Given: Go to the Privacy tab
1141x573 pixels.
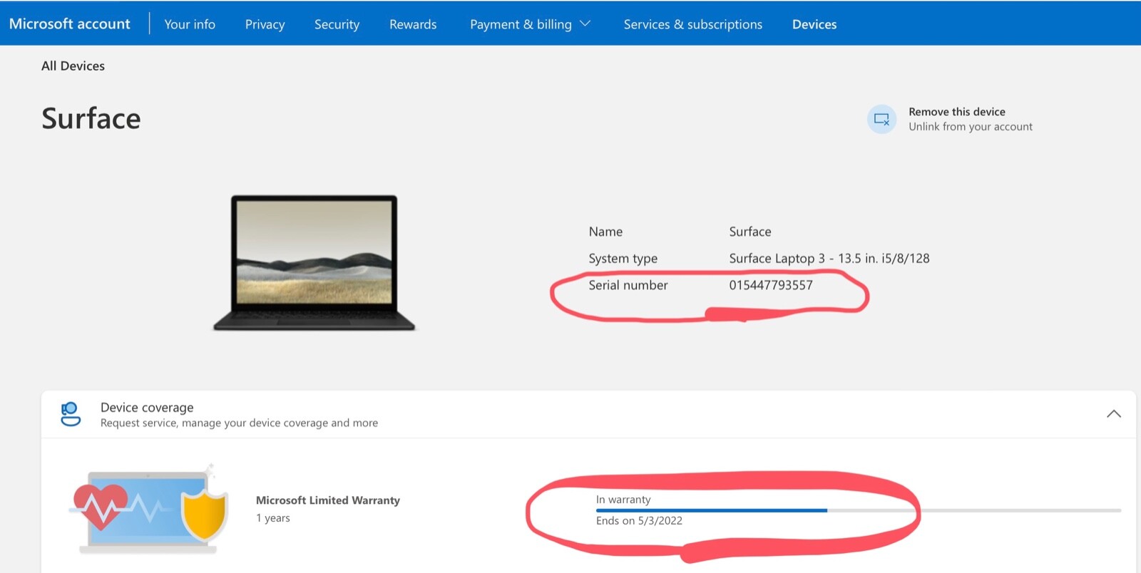Looking at the screenshot, I should [265, 24].
